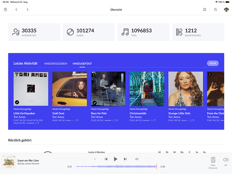Open Tori Amos under Gold Dust
Screen dimensions: 232x174
coord(58,117)
